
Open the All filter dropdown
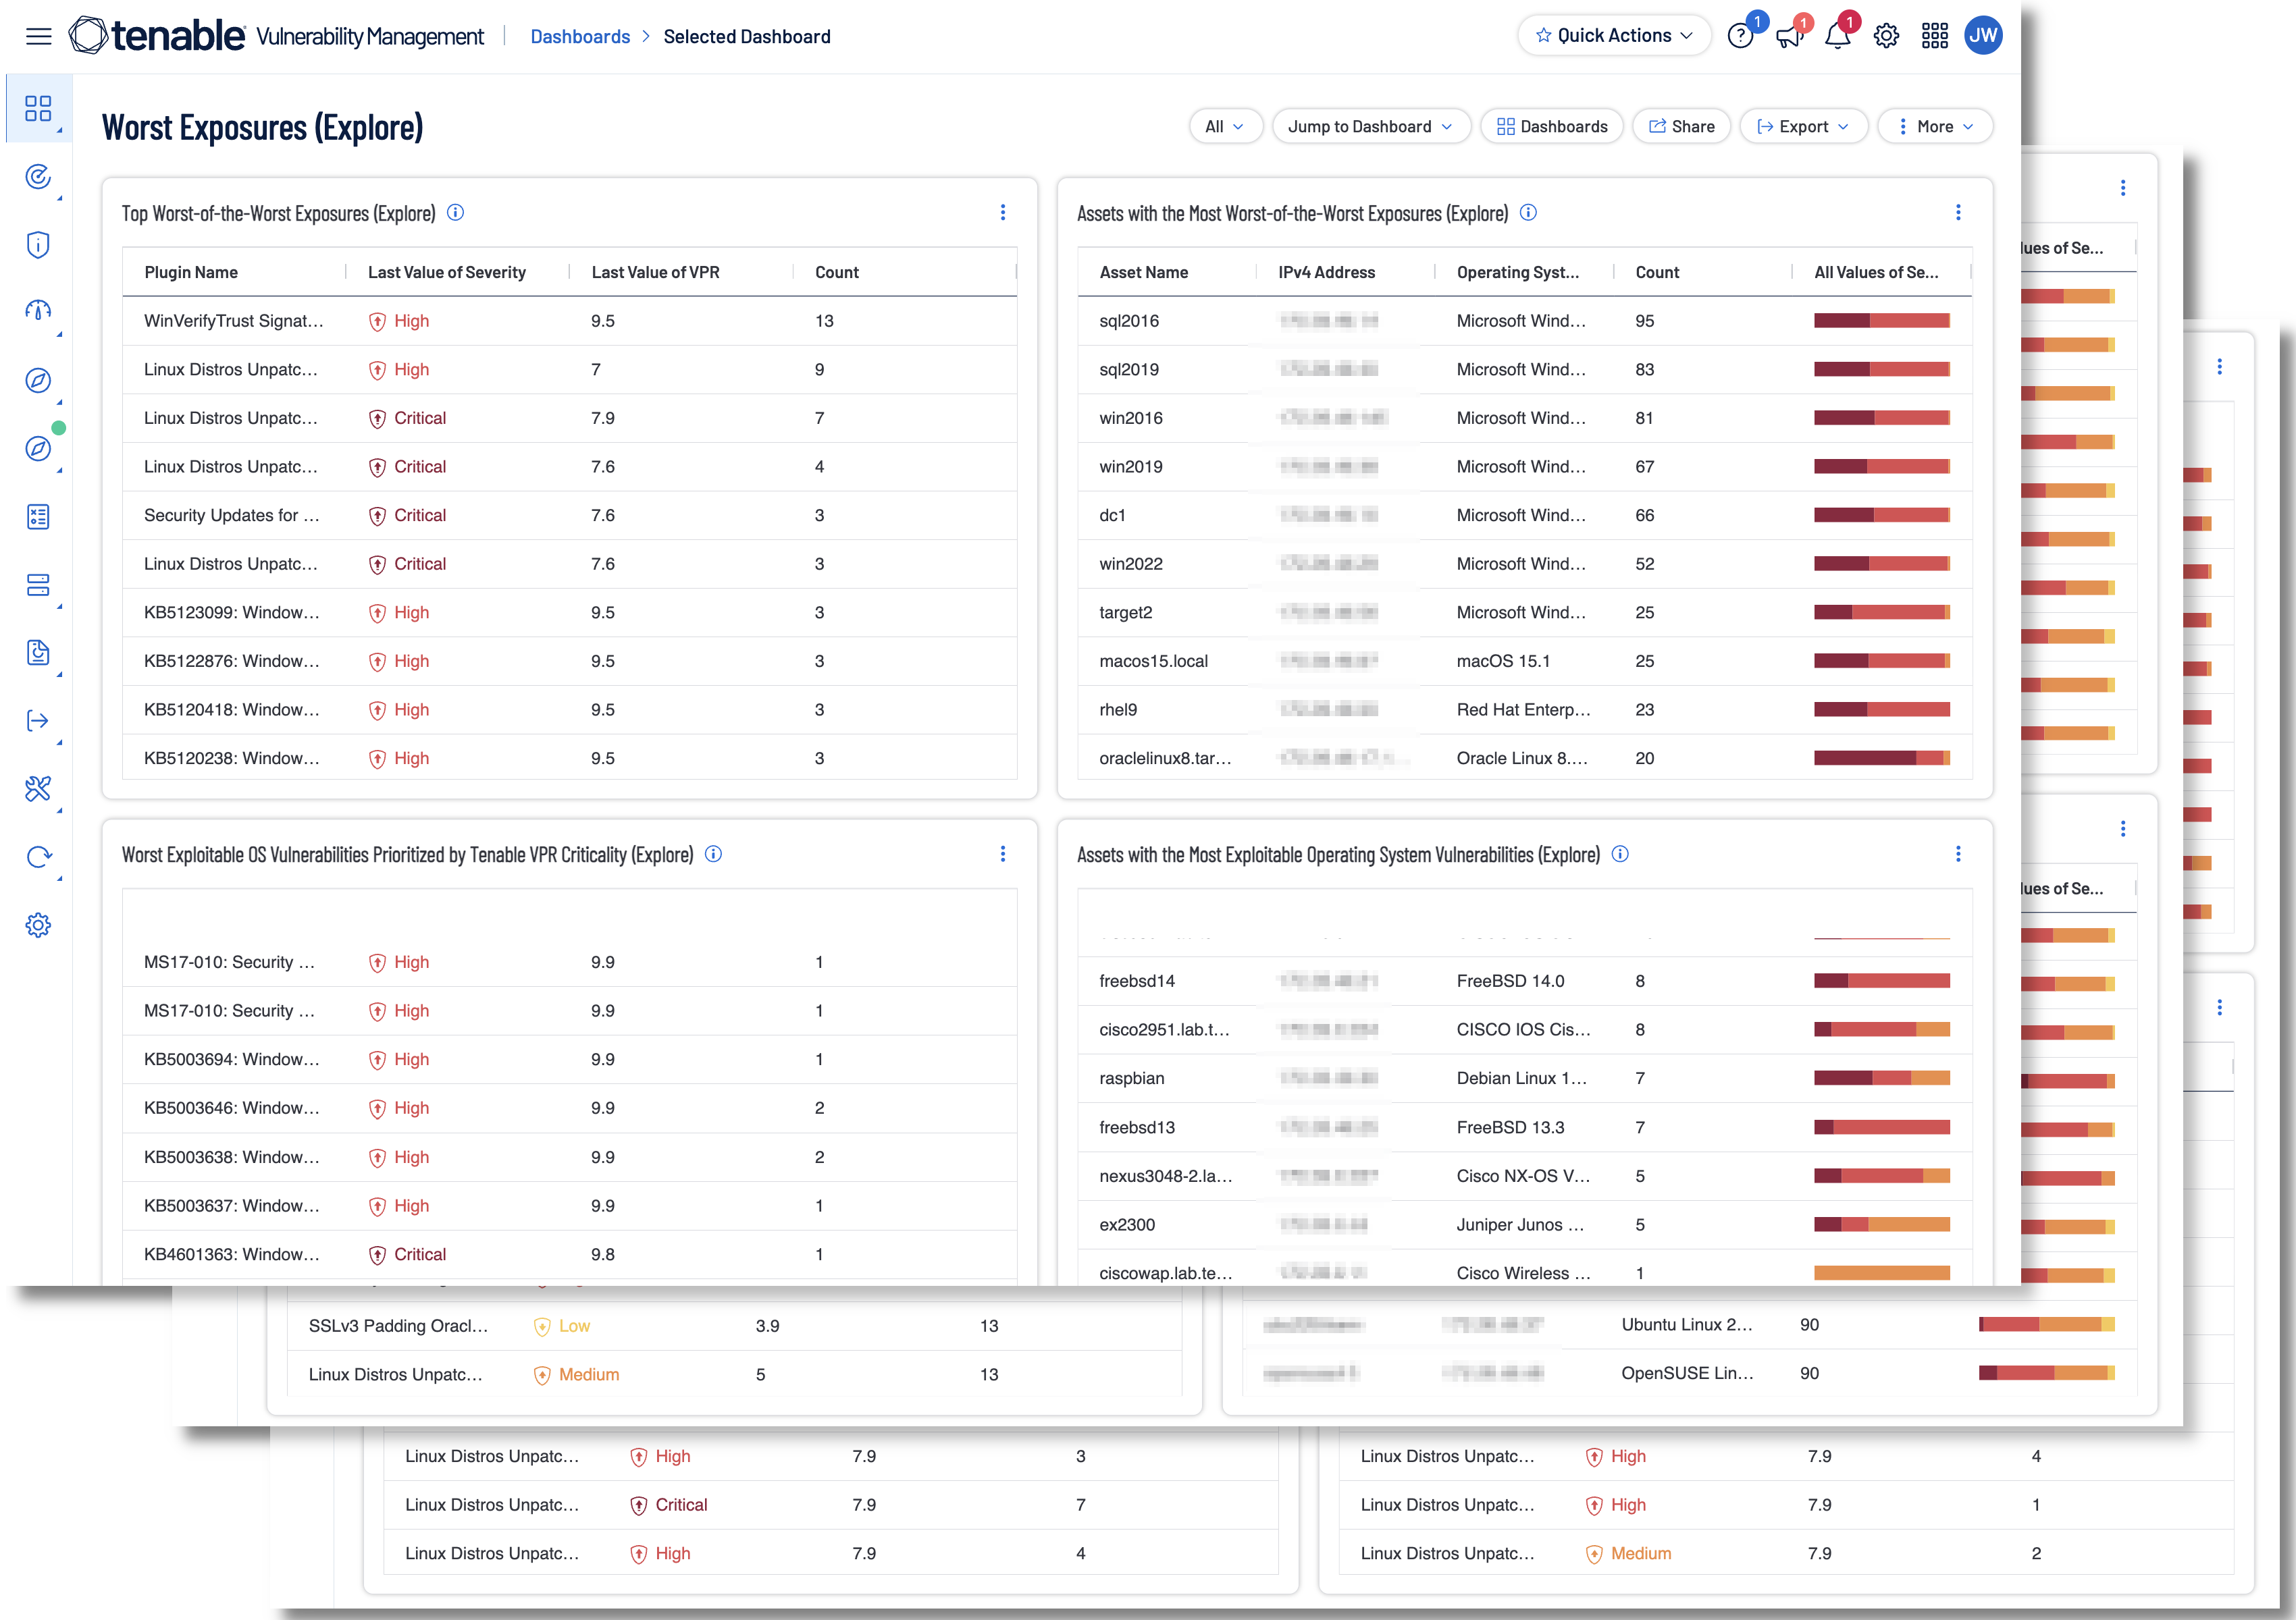(1225, 127)
